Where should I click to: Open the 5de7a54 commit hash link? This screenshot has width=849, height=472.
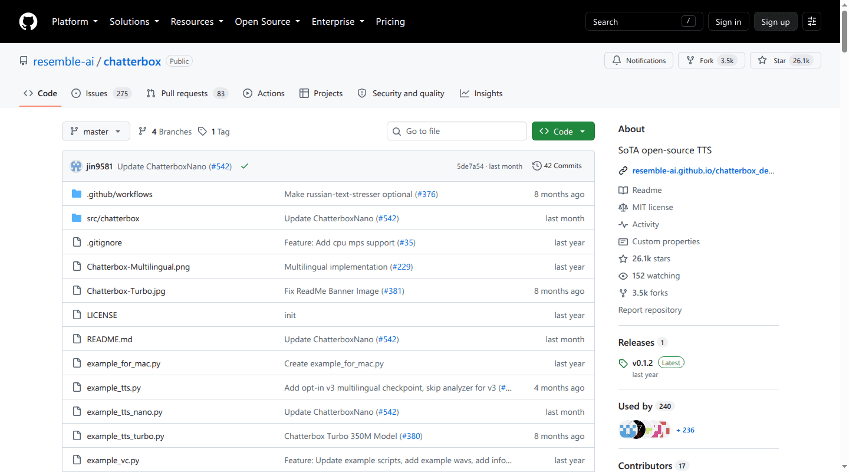470,166
